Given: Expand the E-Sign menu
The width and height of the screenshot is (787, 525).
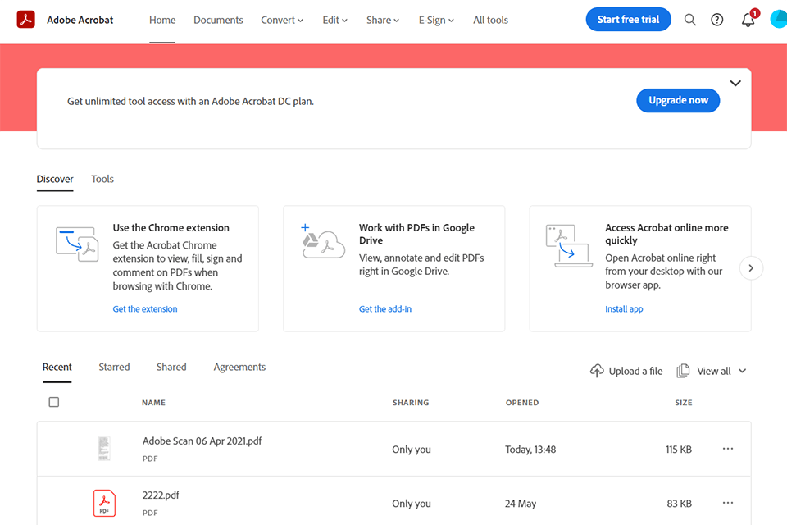Looking at the screenshot, I should click(436, 20).
